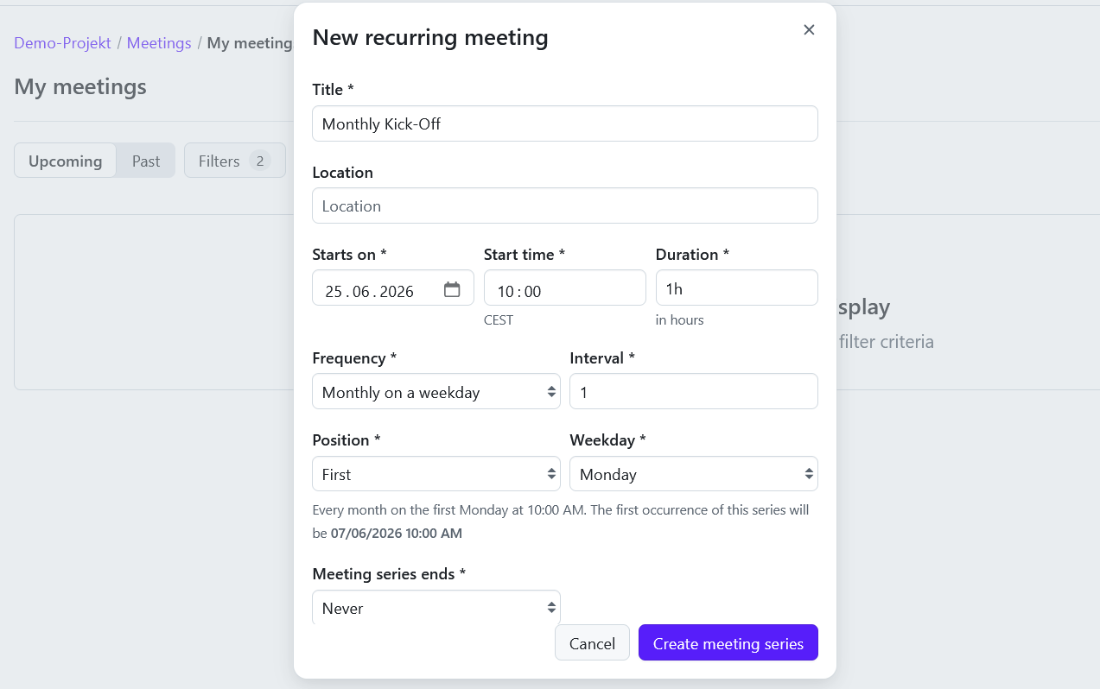Viewport: 1100px width, 689px height.
Task: Open the Position dropdown showing First
Action: point(436,473)
